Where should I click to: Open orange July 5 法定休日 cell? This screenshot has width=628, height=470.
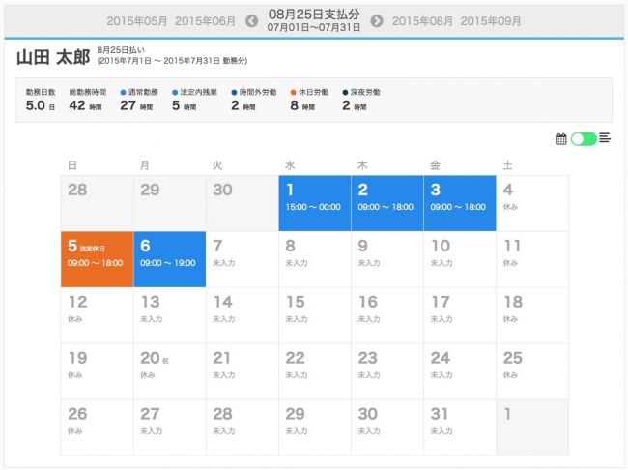(97, 259)
